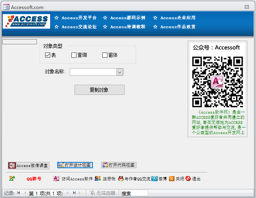Expand the 对象名称 dropdown arrow
The image size is (256, 198).
(120, 72)
